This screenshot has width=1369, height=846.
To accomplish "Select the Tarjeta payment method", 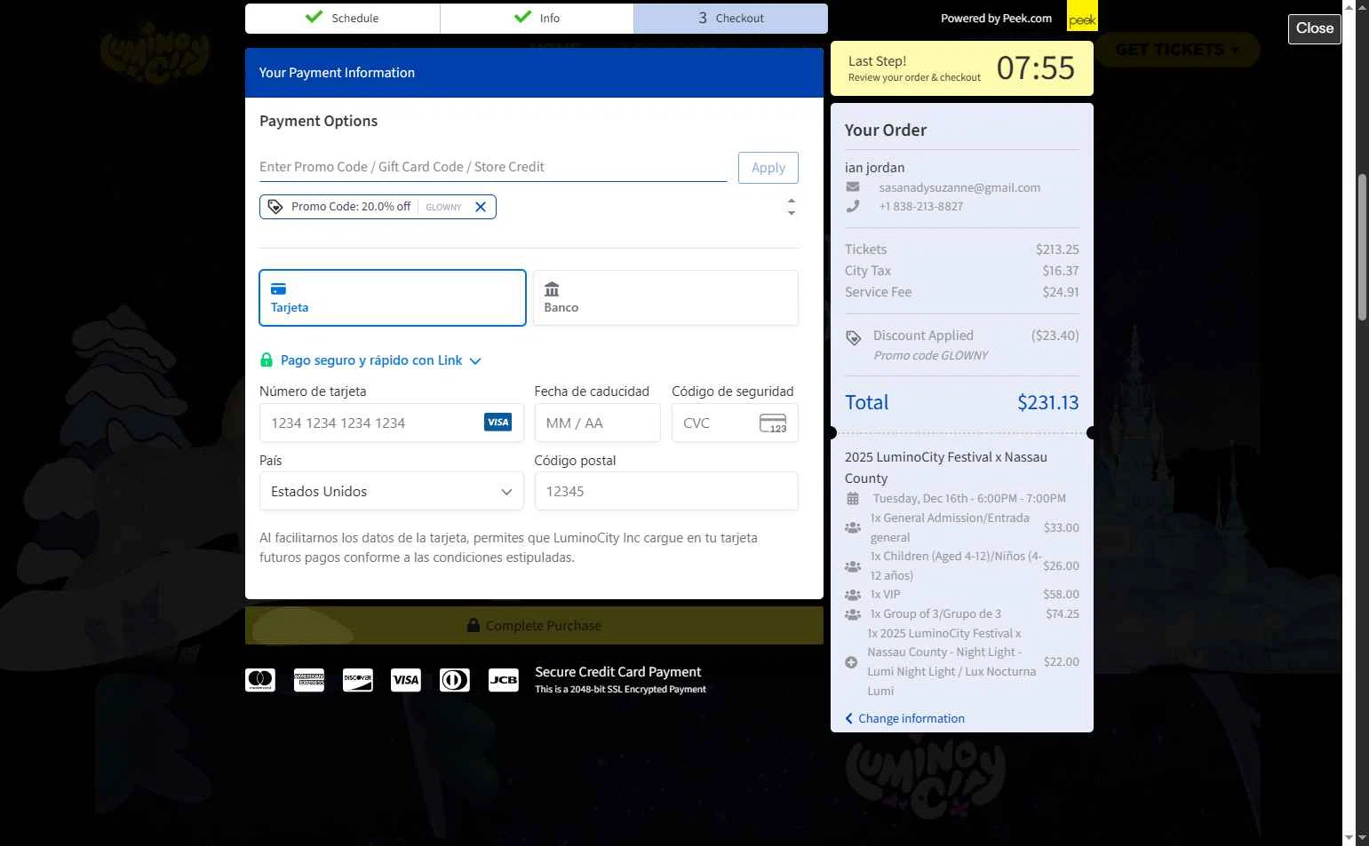I will tap(393, 298).
